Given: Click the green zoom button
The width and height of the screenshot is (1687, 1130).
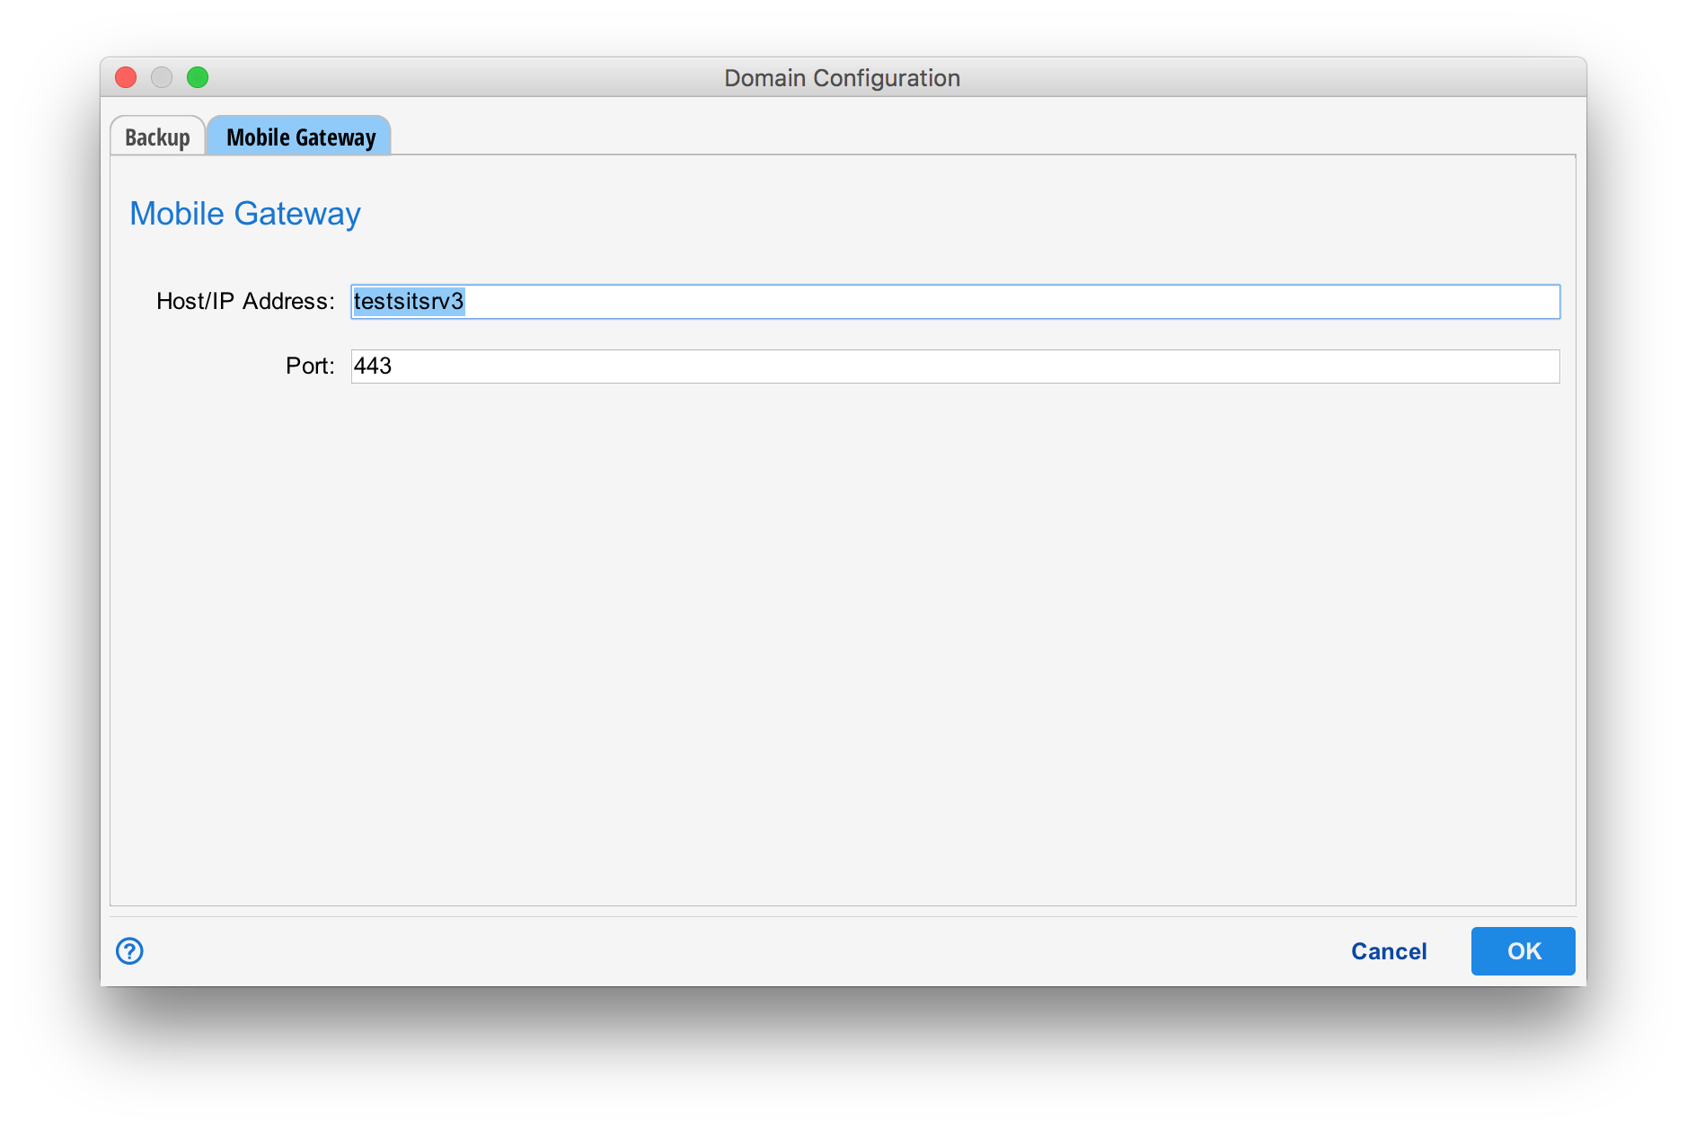Looking at the screenshot, I should 199,77.
